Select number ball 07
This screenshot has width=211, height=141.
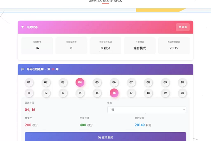point(131,82)
